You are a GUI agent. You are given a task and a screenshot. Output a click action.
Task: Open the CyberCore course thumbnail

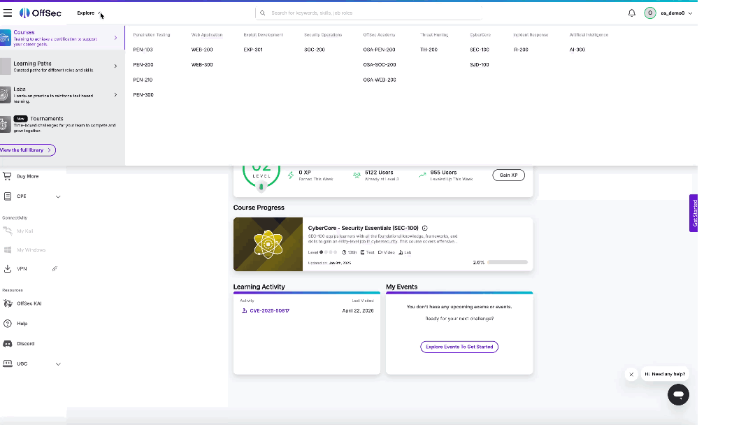(268, 244)
